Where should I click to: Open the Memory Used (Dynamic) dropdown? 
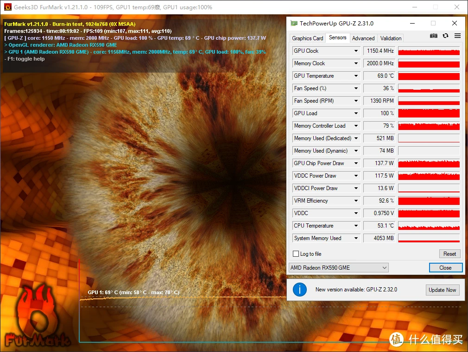click(356, 151)
